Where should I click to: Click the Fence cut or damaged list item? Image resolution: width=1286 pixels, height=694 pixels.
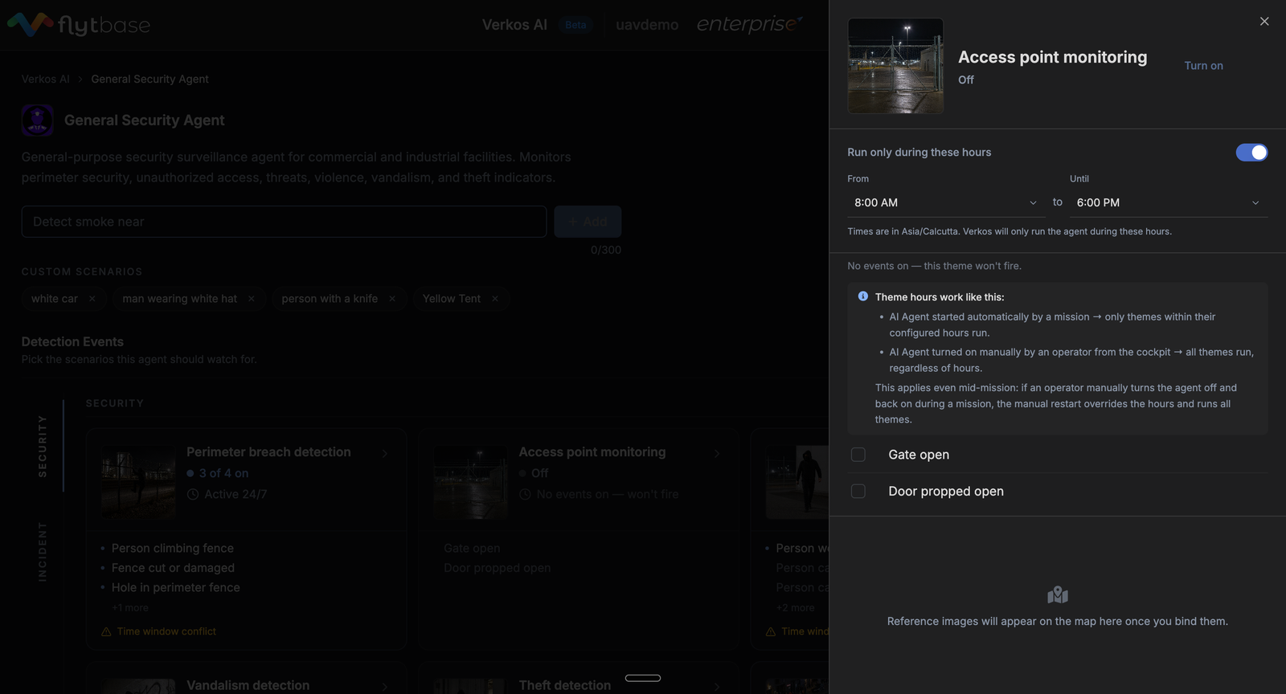pos(174,568)
